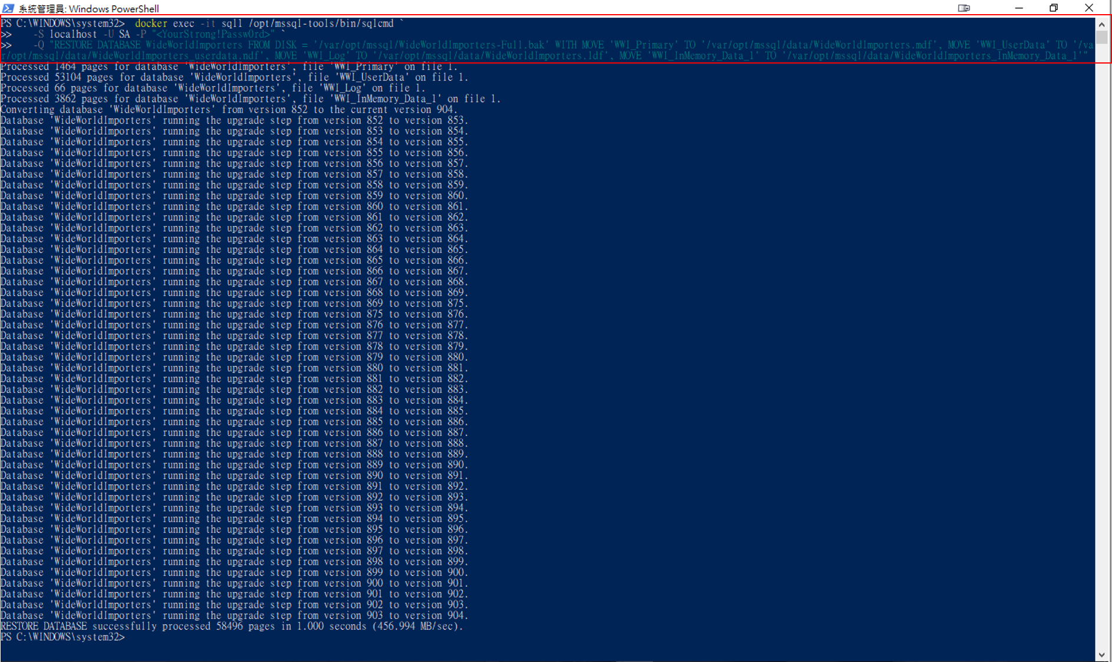The width and height of the screenshot is (1112, 662).
Task: Minimize the PowerShell window
Action: tap(1019, 8)
